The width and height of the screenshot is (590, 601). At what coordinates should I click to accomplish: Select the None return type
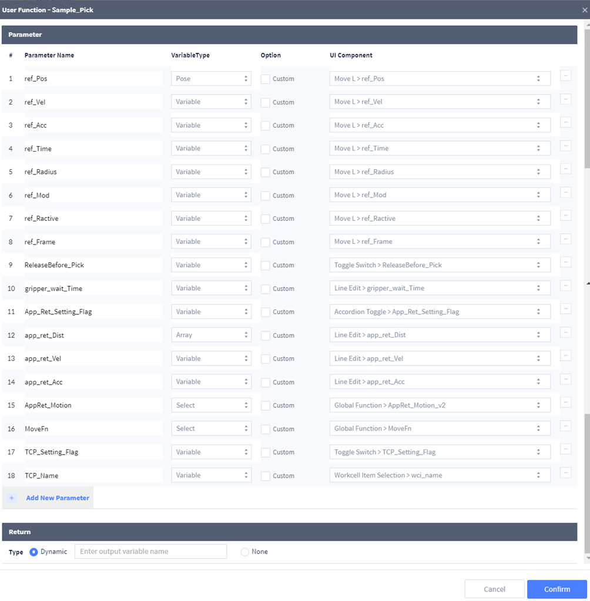pos(245,552)
